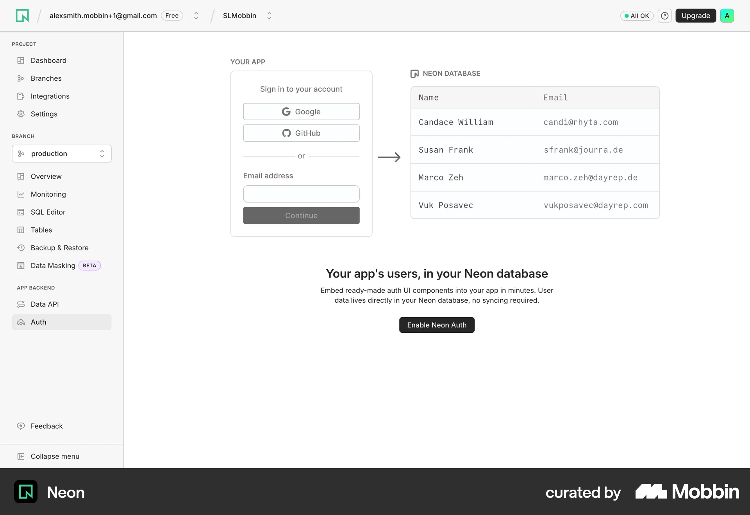Click the Settings gear icon

[21, 114]
